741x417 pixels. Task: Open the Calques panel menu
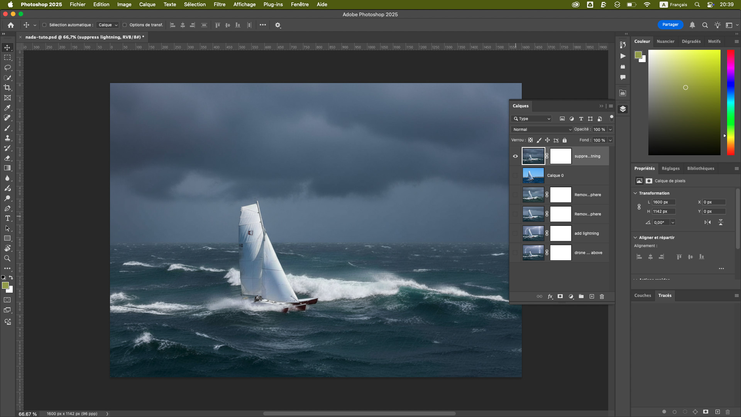click(x=611, y=106)
